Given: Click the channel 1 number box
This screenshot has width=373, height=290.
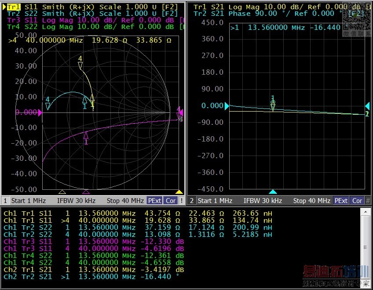Looking at the screenshot, I should [x=5, y=200].
